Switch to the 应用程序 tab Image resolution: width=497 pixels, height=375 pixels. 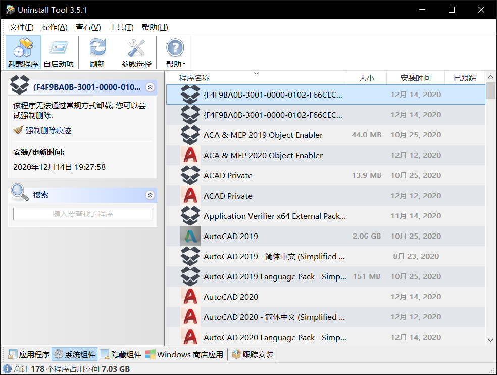pos(28,354)
